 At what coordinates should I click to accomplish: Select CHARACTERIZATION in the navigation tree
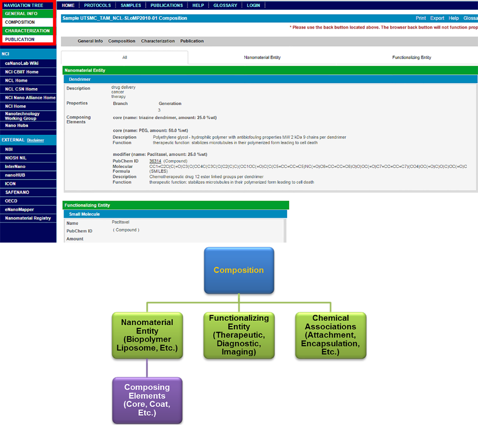[x=27, y=31]
